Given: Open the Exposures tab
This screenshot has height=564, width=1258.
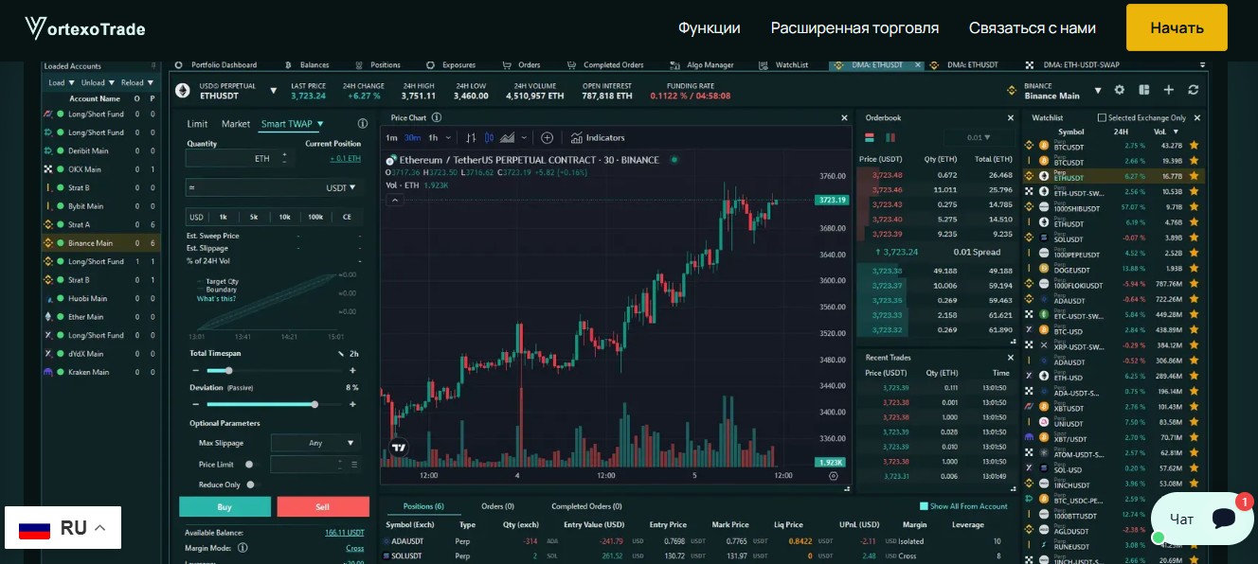Looking at the screenshot, I should pos(452,65).
